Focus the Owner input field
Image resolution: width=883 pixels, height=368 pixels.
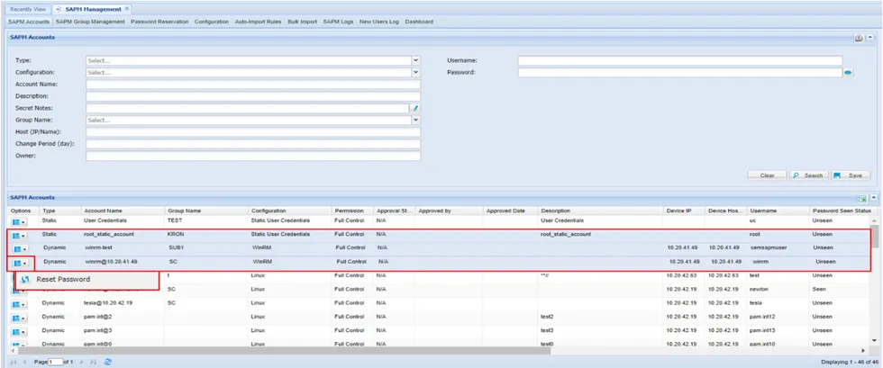[253, 156]
